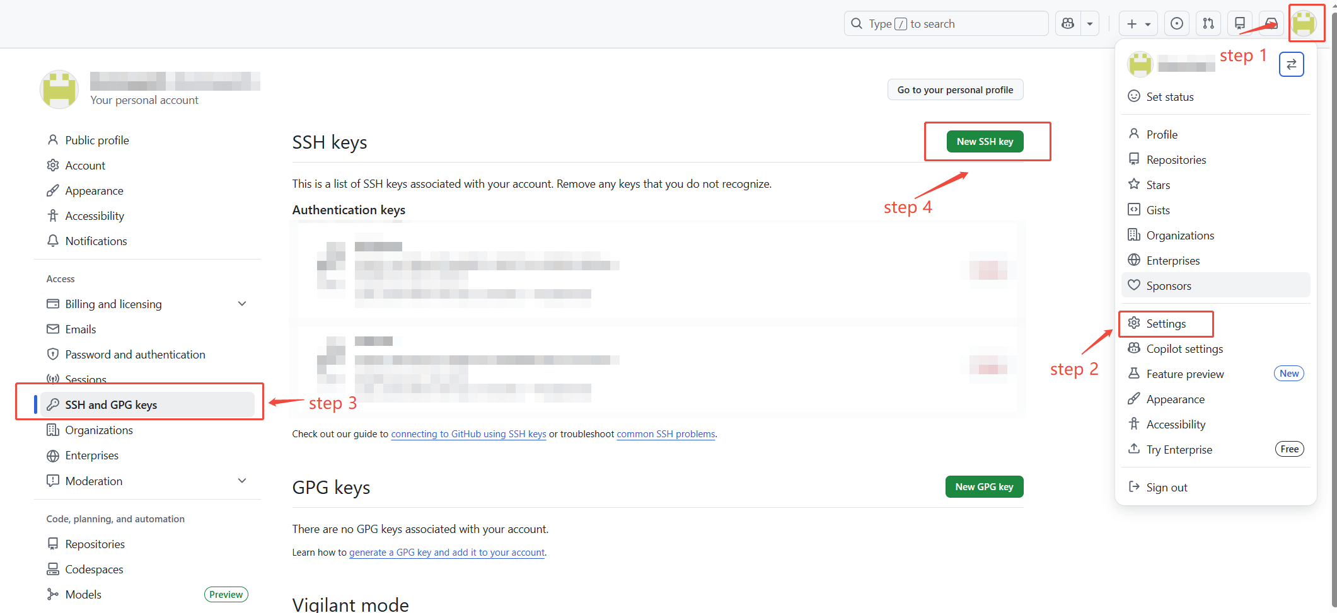Open the Create new plus dropdown
Image resolution: width=1337 pixels, height=613 pixels.
[x=1138, y=24]
